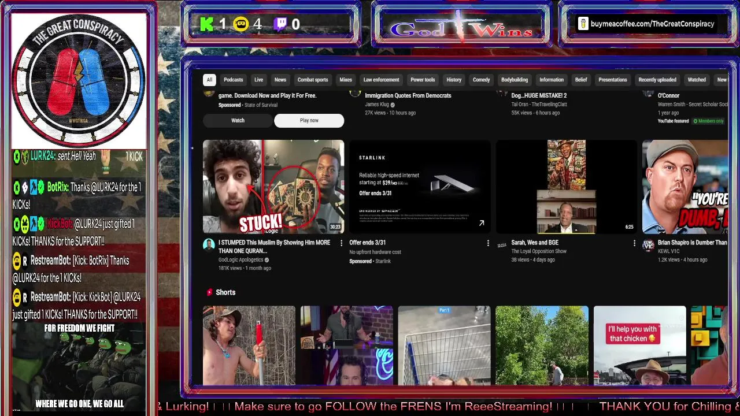Image resolution: width=740 pixels, height=416 pixels.
Task: Open the Starlink ad thumbnail
Action: pyautogui.click(x=420, y=186)
